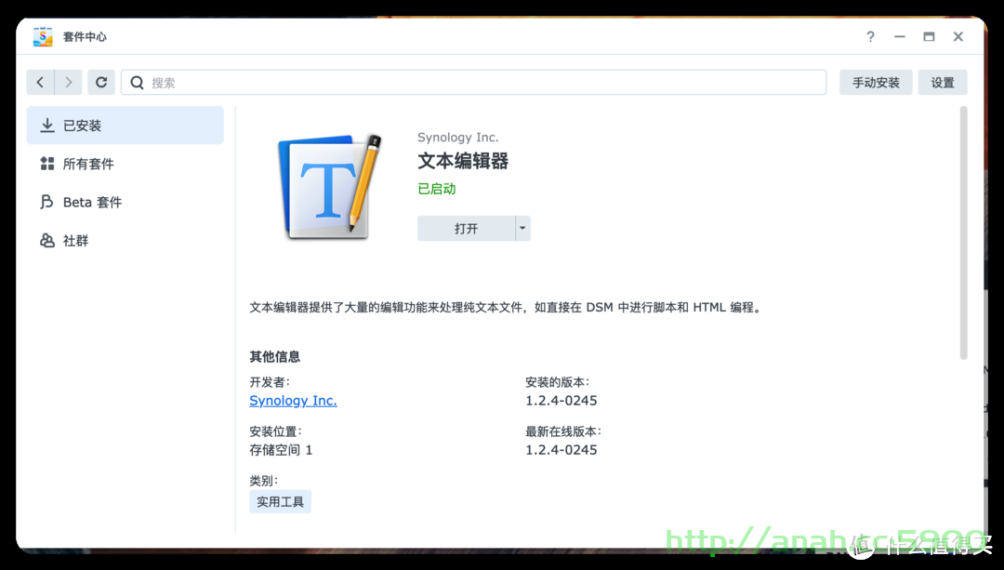Viewport: 1004px width, 570px height.
Task: Open the 所有套件 section
Action: [125, 164]
